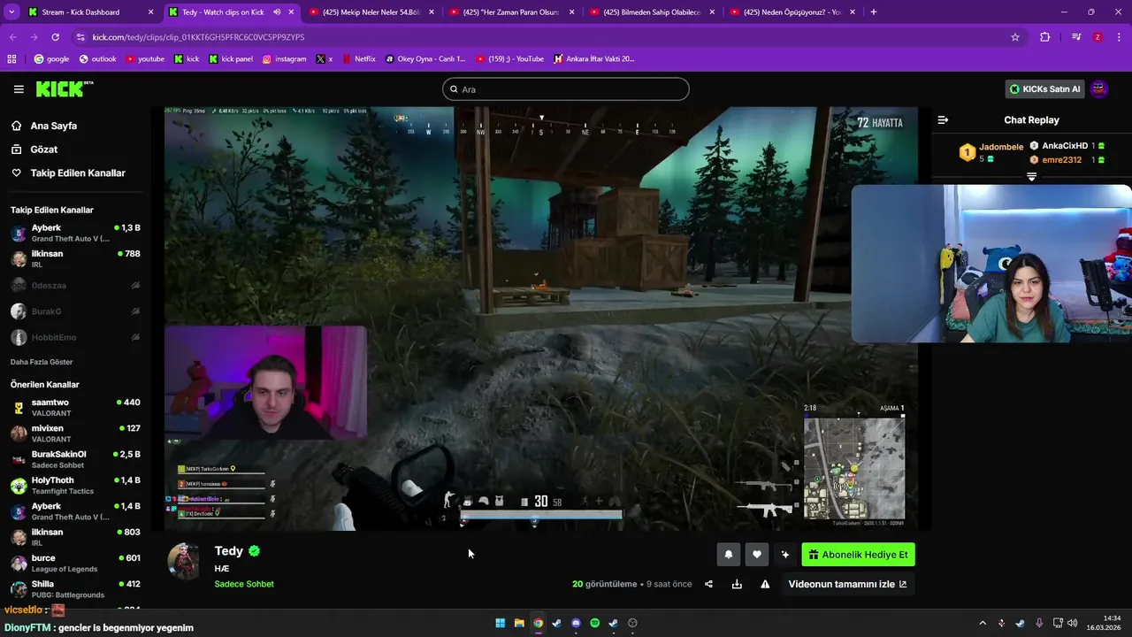Open recommended channel saamtwo
Viewport: 1132px width, 637px height.
(x=75, y=408)
